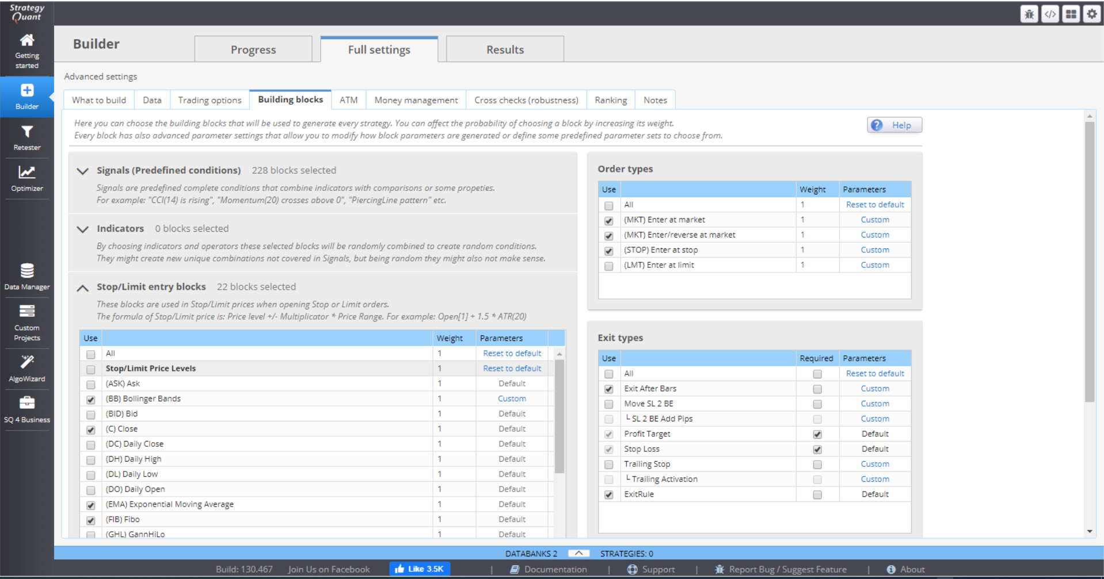Open SQ 4 Business briefcase icon

click(27, 402)
